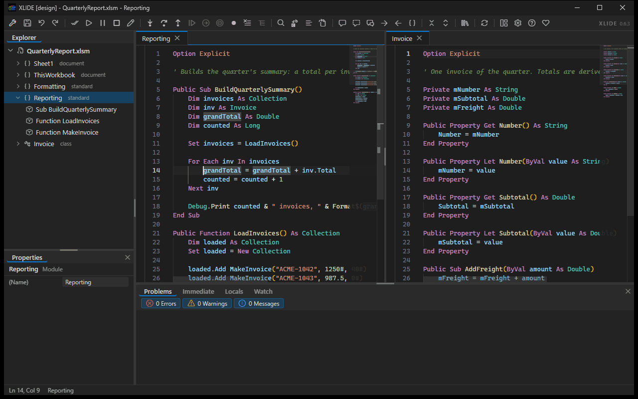
Task: Open settings with the gear icon
Action: (x=518, y=23)
